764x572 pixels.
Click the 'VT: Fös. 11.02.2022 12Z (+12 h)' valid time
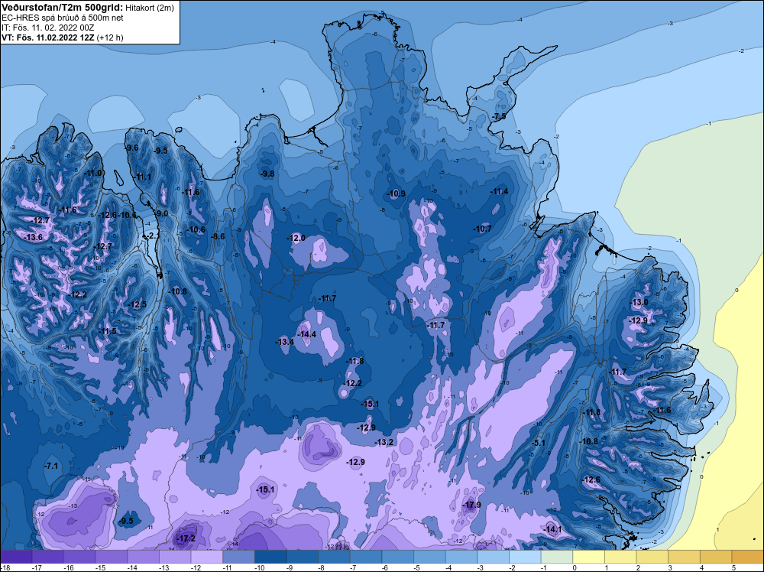63,37
